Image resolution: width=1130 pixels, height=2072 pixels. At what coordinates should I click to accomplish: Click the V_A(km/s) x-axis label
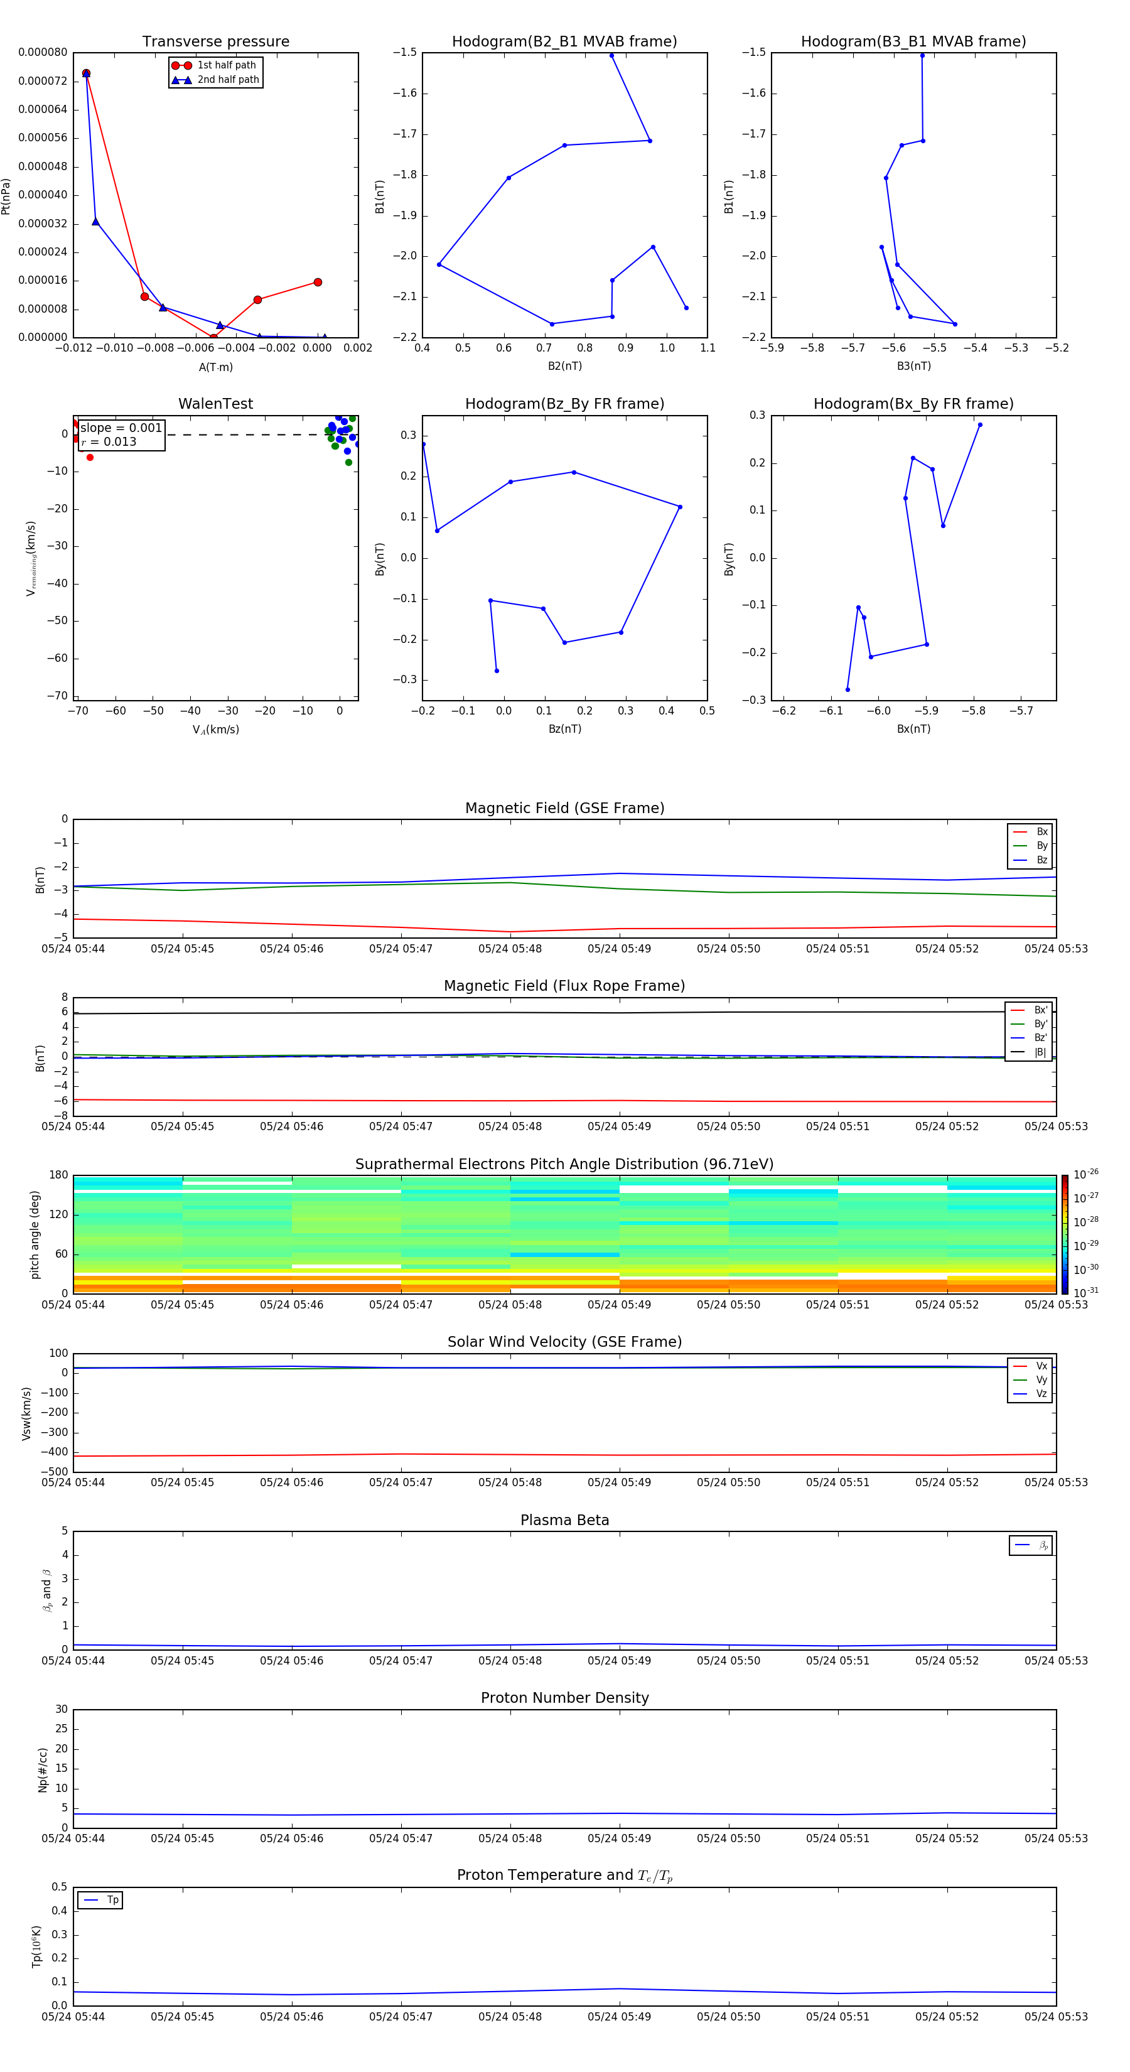click(x=215, y=730)
